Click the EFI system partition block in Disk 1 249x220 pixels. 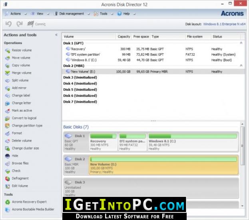(132, 142)
